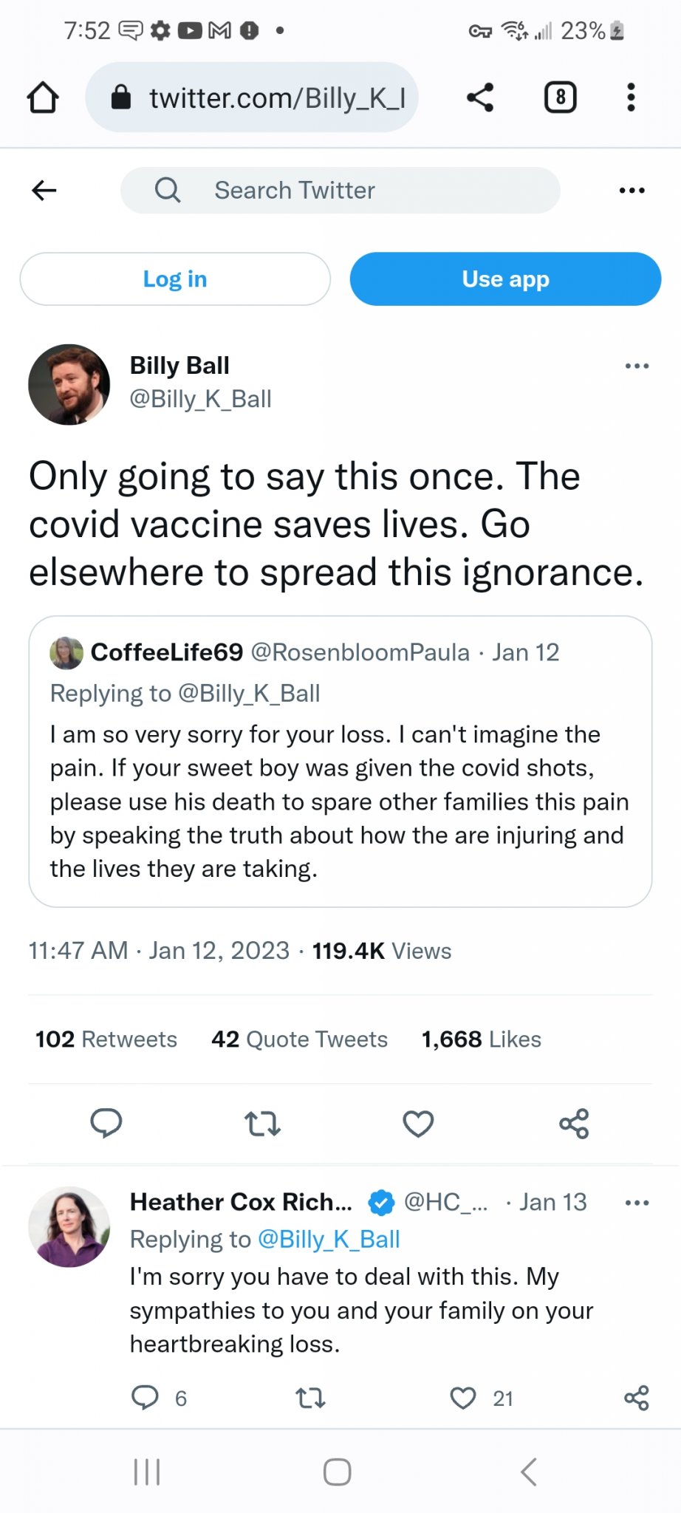Retweet Heather Cox Richardson's reply
The image size is (681, 1513).
(310, 1398)
